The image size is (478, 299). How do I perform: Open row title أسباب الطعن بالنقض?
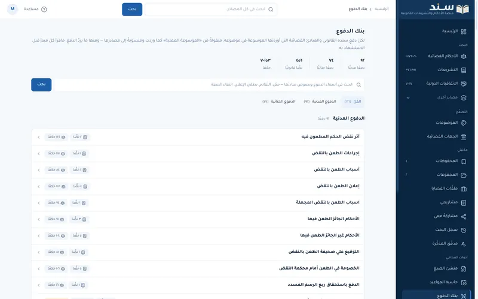pyautogui.click(x=336, y=170)
